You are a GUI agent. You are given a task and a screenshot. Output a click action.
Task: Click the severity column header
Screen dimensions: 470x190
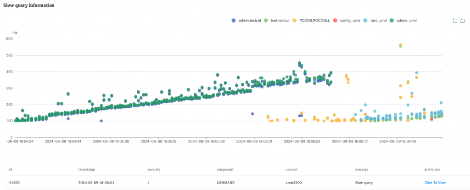click(x=155, y=169)
